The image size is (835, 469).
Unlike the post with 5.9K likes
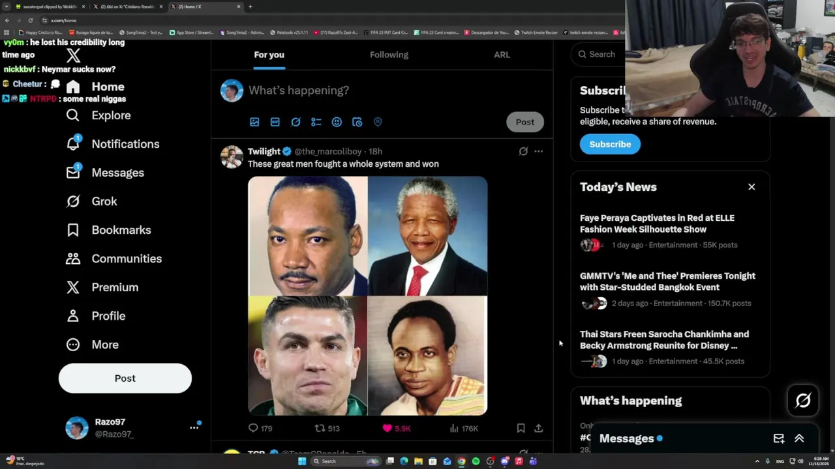point(397,428)
